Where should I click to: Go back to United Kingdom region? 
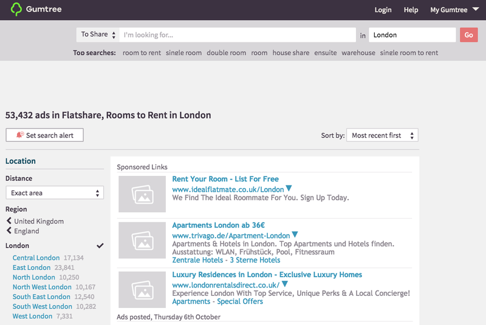click(39, 221)
